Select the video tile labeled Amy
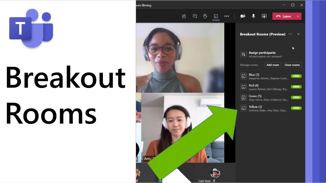 (x=183, y=128)
